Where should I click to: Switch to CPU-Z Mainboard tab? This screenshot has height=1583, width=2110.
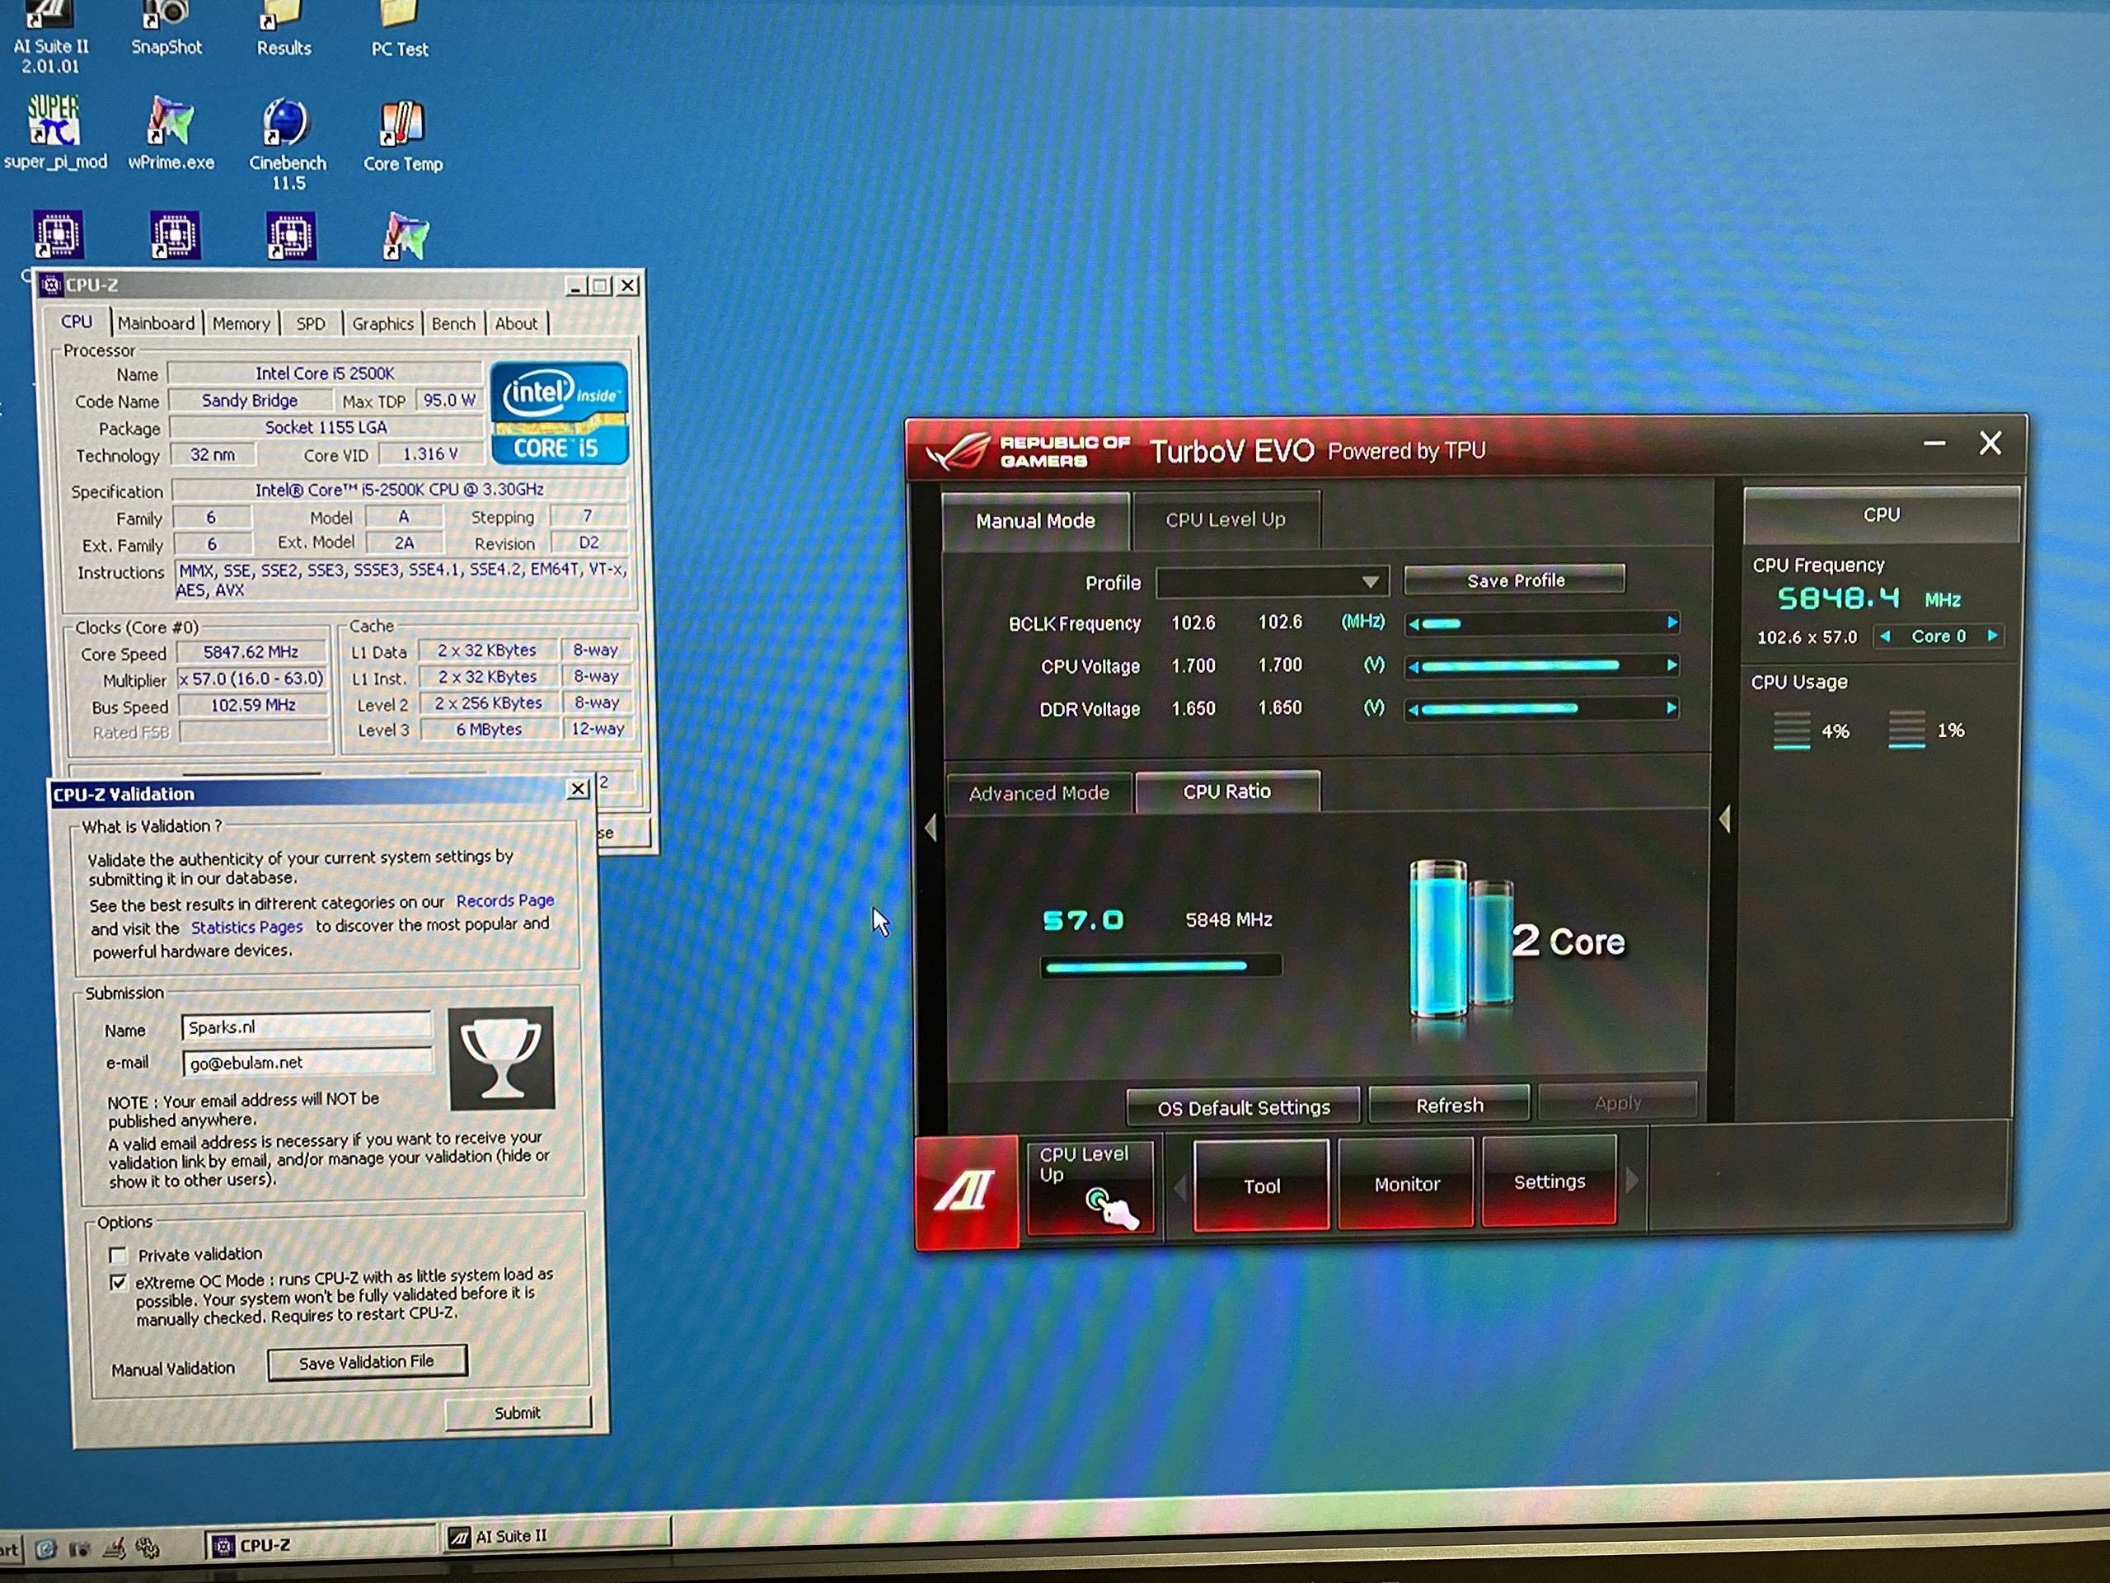pos(157,323)
